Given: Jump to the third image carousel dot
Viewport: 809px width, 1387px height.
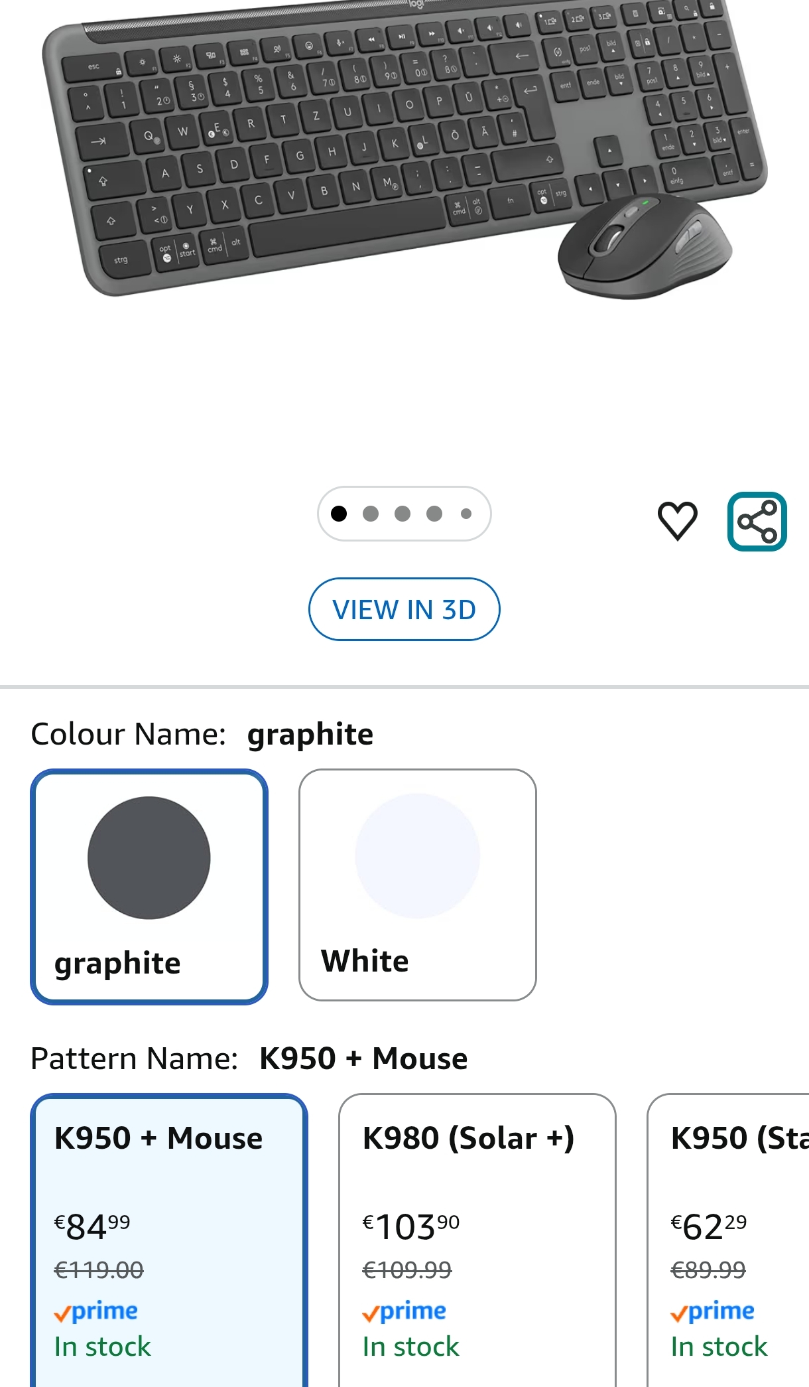Looking at the screenshot, I should pos(403,514).
